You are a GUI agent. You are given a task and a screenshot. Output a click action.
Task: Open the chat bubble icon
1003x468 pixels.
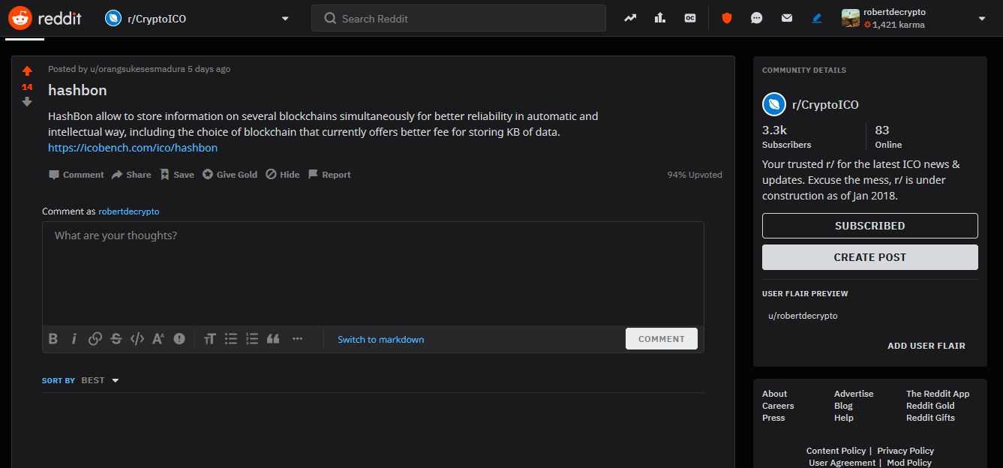click(756, 18)
